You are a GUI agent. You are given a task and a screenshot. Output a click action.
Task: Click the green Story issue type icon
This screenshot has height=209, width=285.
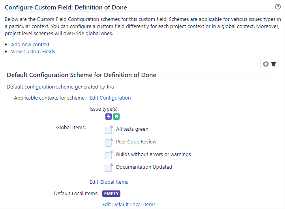tap(116, 117)
